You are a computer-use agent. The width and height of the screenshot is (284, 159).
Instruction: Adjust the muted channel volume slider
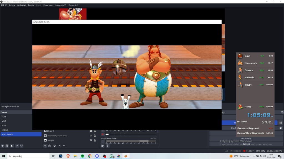[x=131, y=134]
